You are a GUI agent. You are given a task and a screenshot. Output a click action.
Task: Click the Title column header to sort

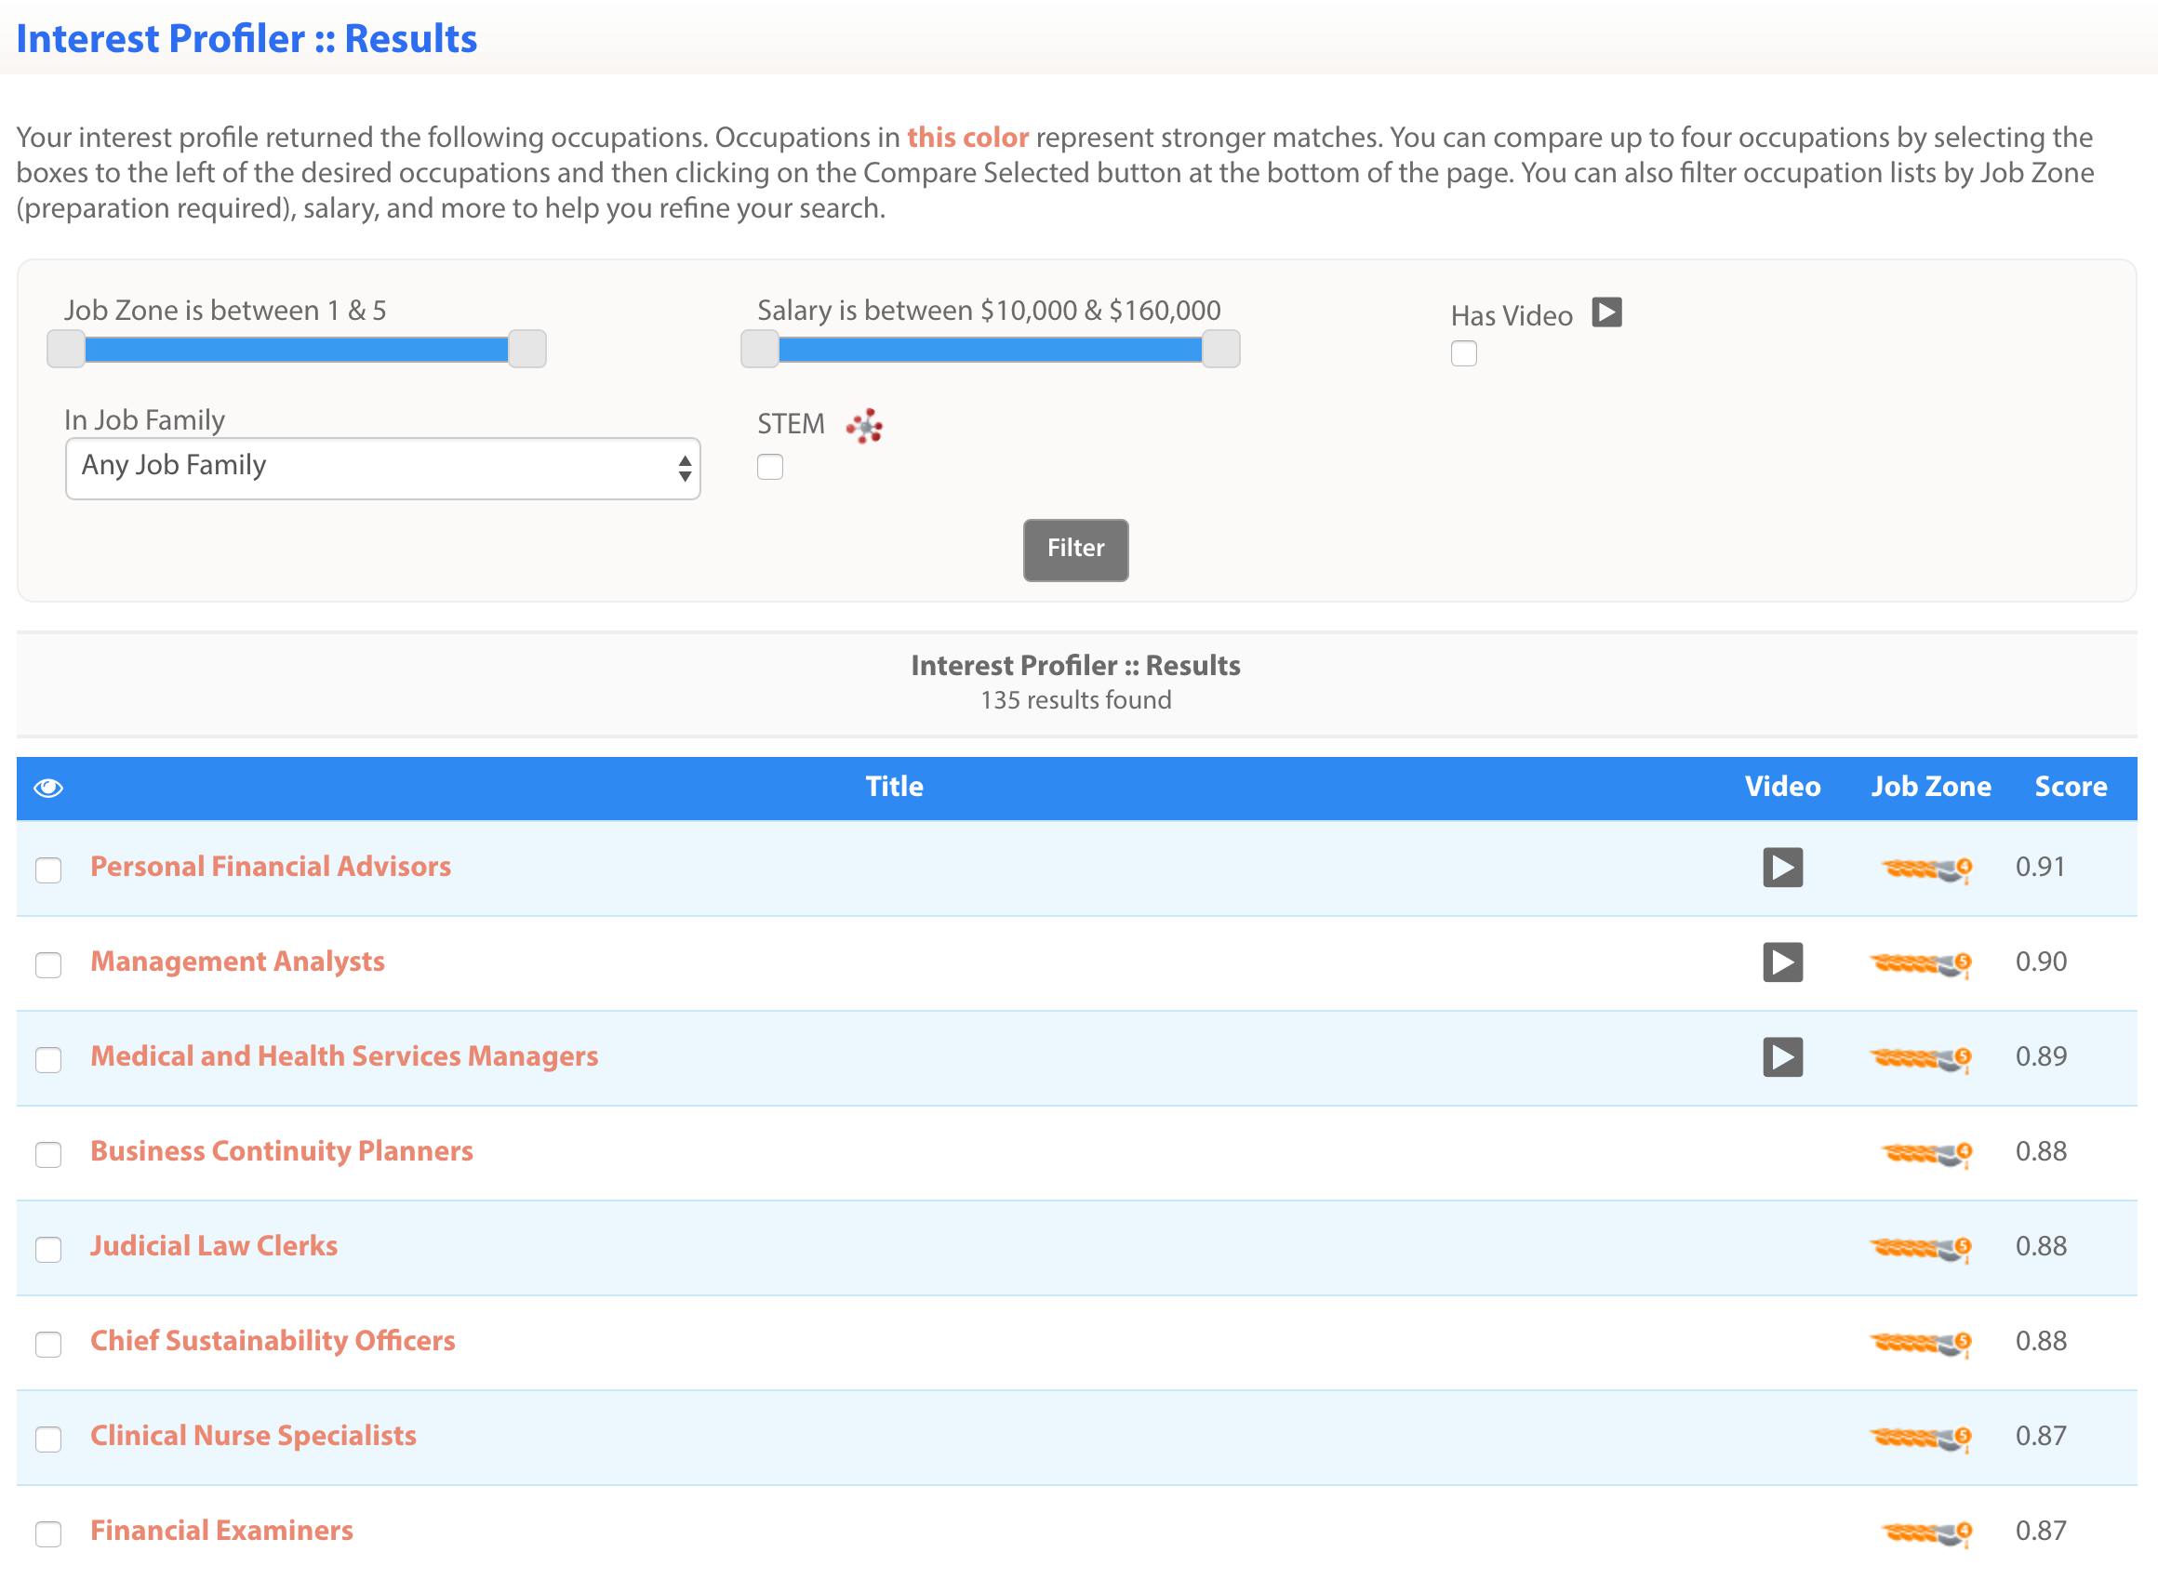(x=895, y=787)
